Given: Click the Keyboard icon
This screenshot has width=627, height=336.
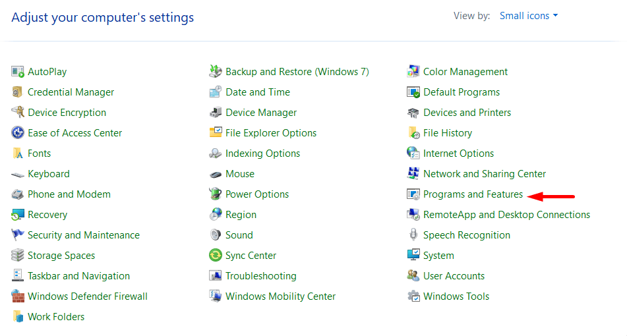Looking at the screenshot, I should coord(18,174).
